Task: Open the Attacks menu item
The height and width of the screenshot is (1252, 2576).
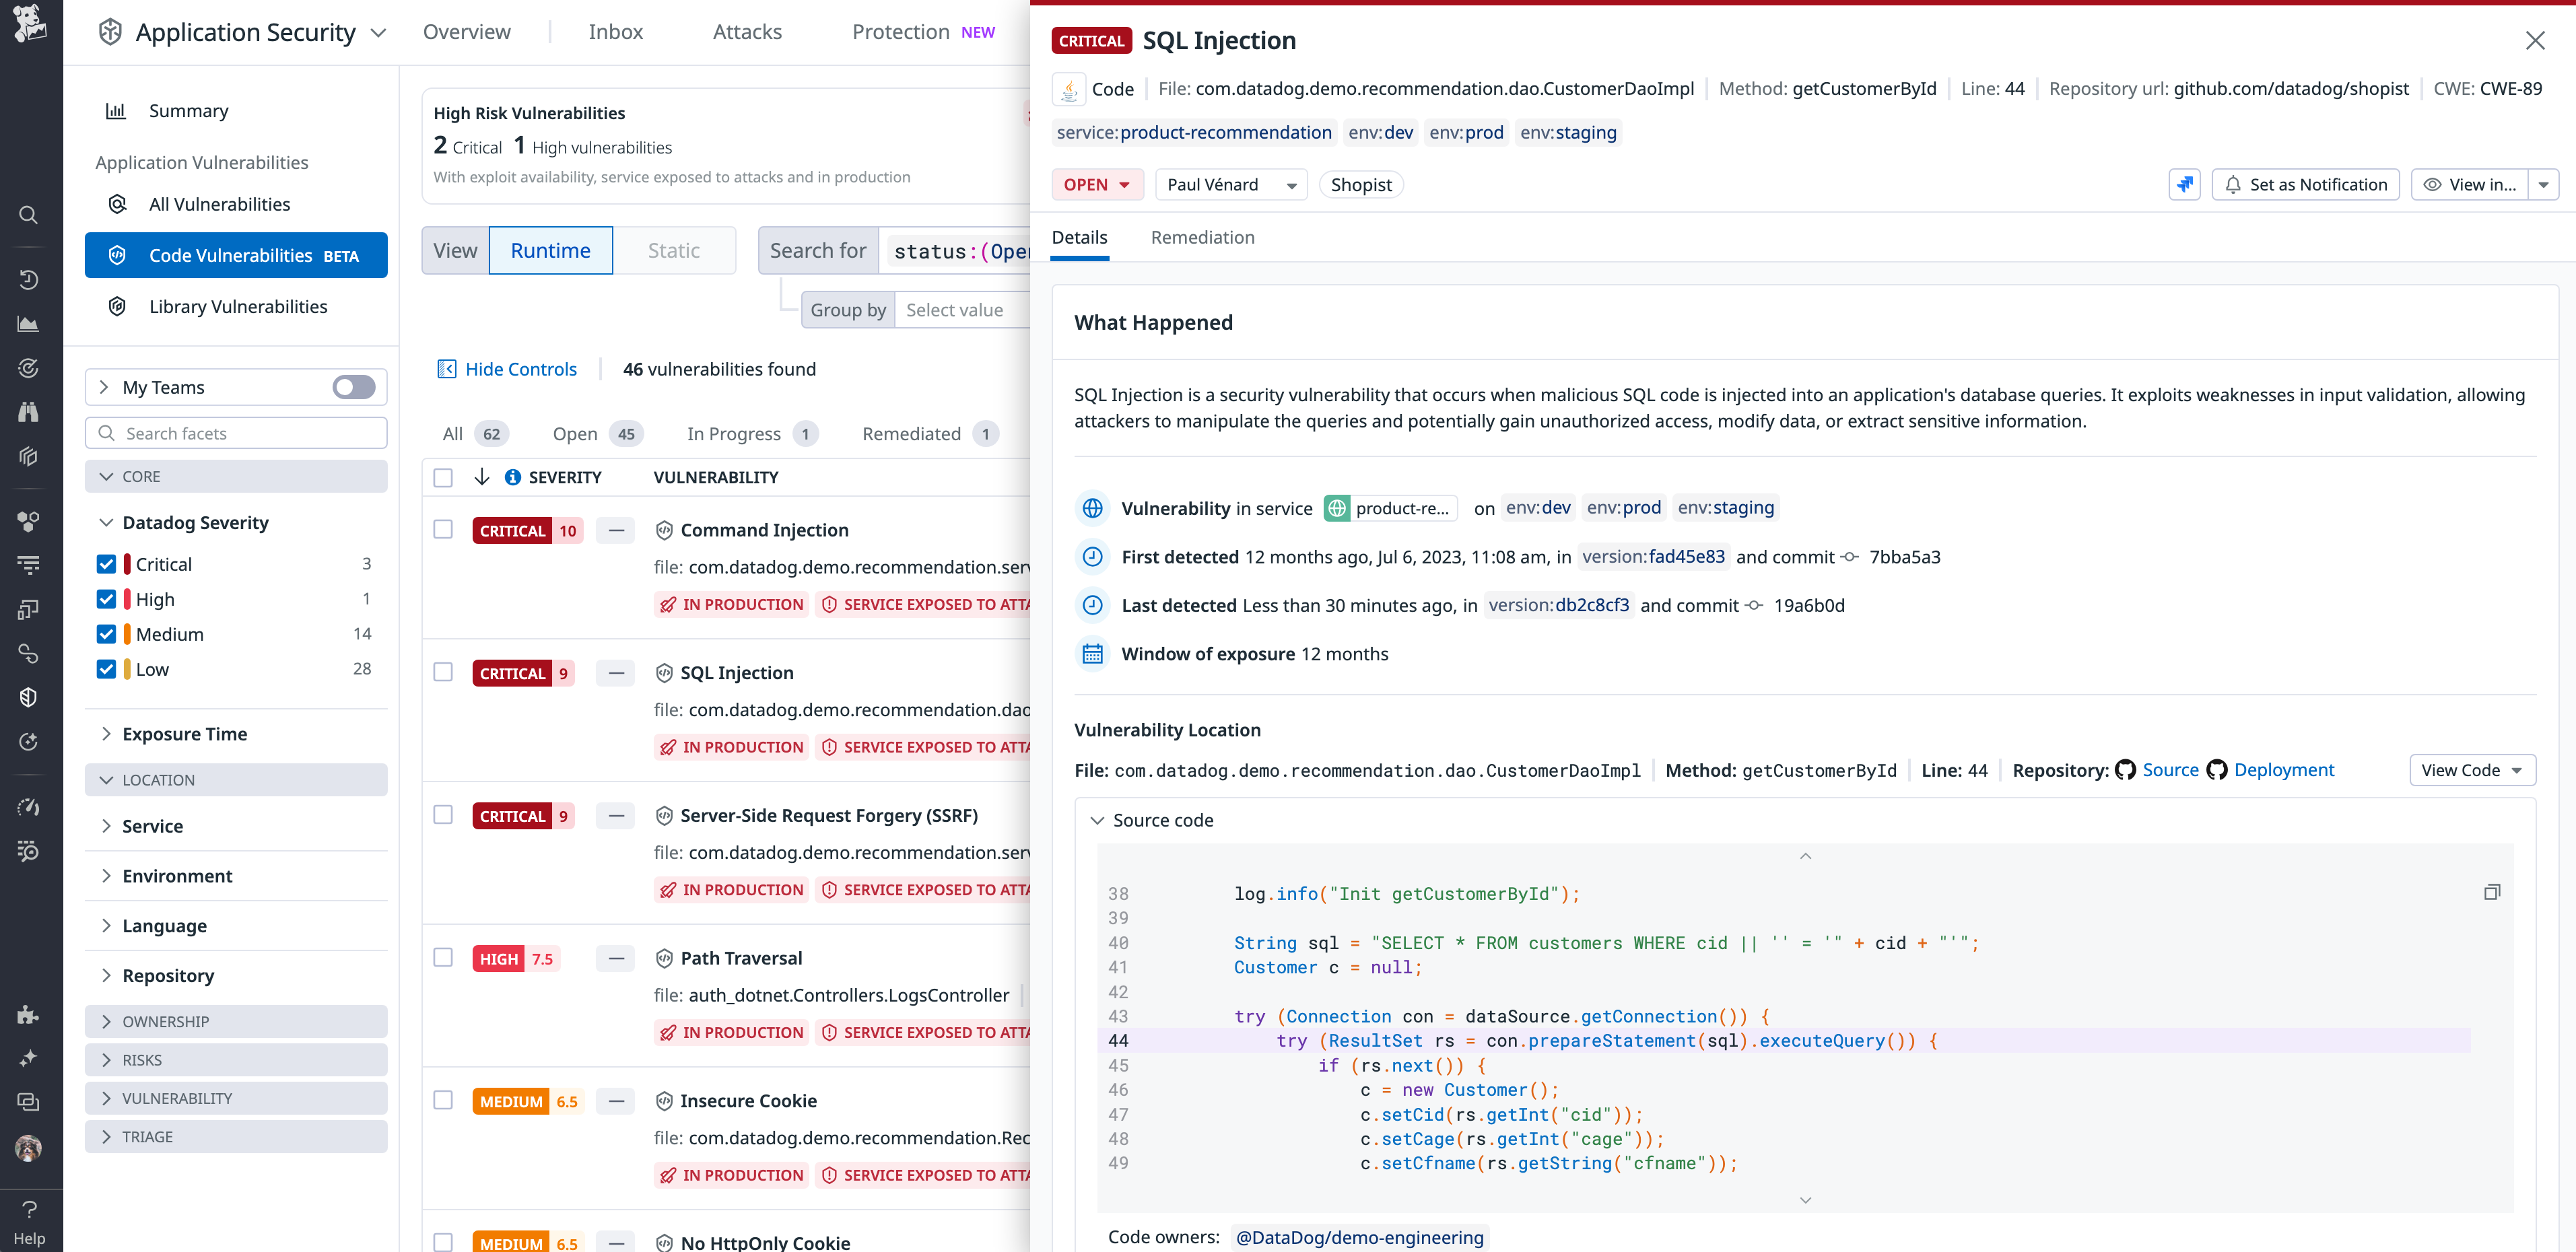Action: pos(747,31)
